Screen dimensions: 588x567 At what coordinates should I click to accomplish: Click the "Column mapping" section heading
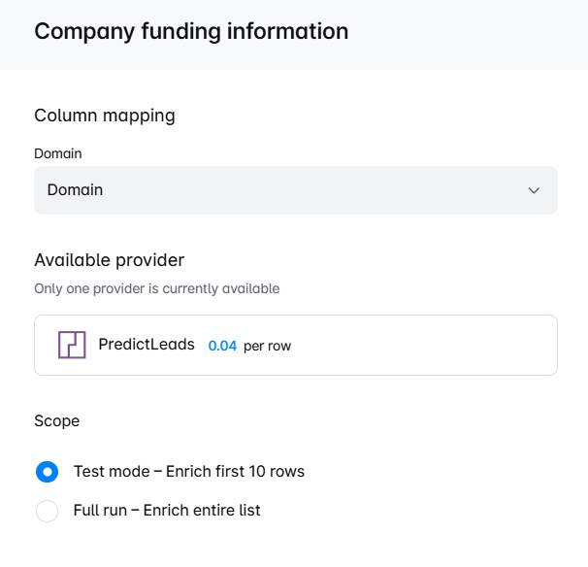(x=105, y=116)
